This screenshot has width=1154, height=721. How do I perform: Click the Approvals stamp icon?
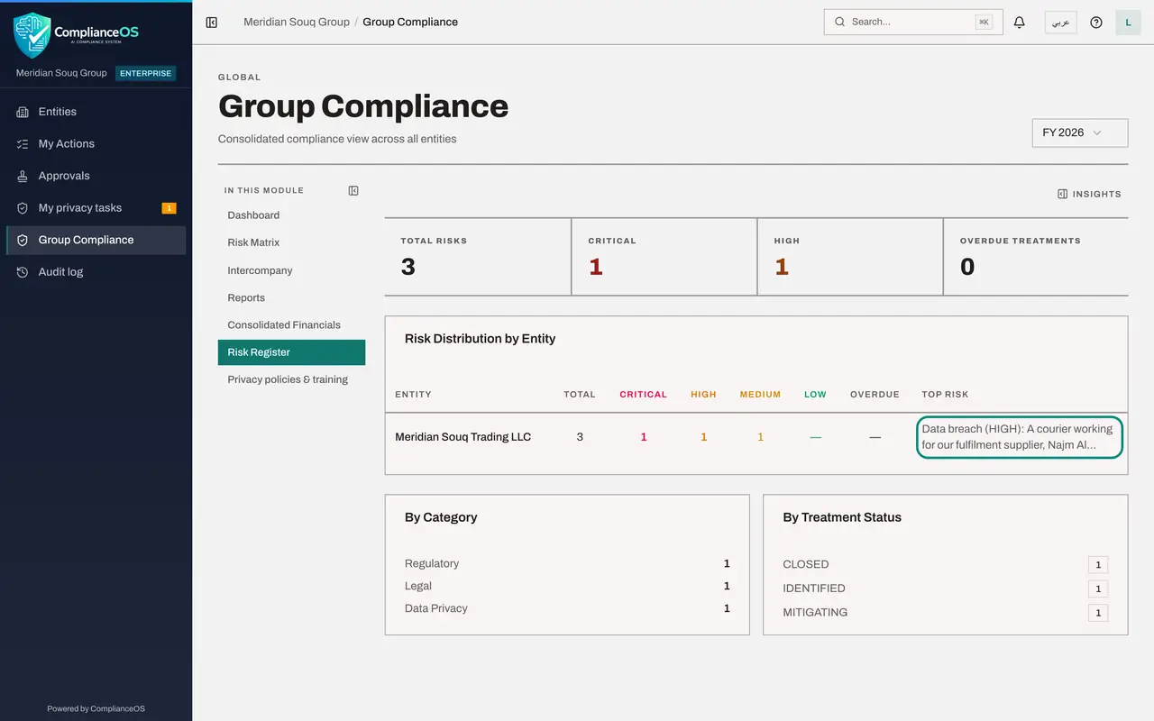(x=23, y=176)
